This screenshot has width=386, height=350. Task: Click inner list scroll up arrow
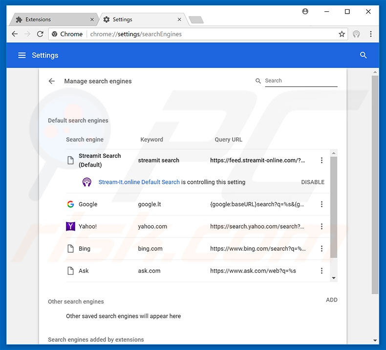pos(334,153)
